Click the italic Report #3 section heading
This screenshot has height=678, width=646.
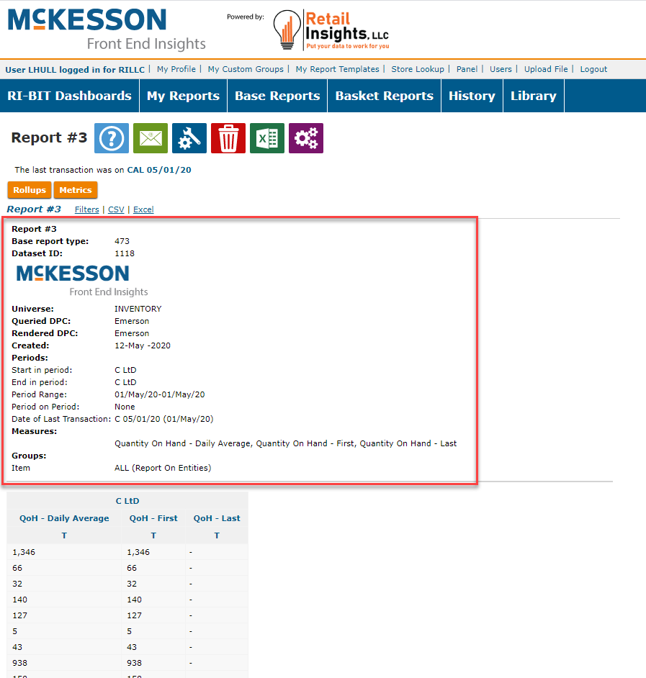(x=34, y=209)
